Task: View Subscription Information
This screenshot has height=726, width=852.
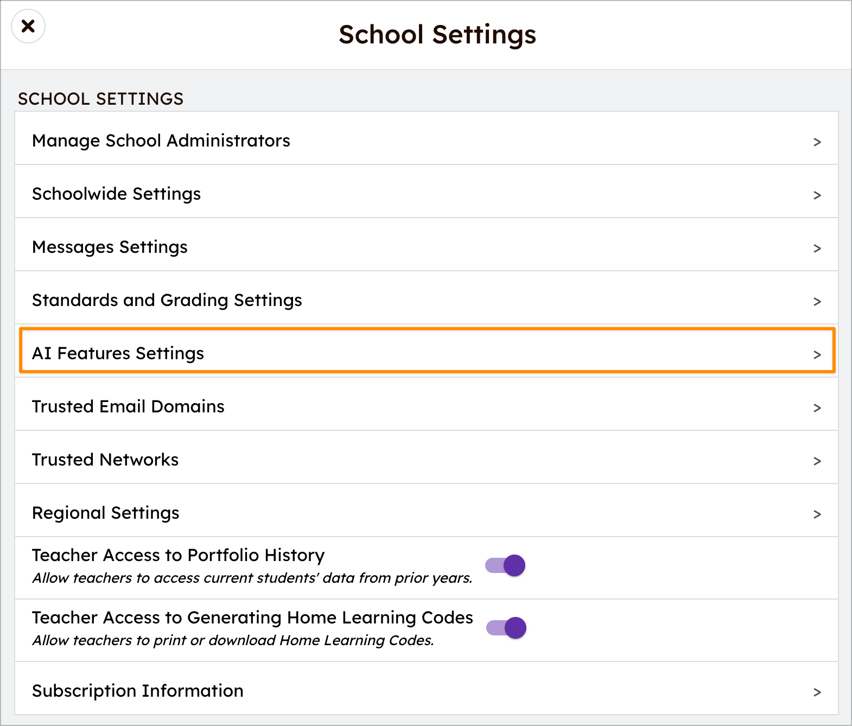Action: tap(138, 691)
